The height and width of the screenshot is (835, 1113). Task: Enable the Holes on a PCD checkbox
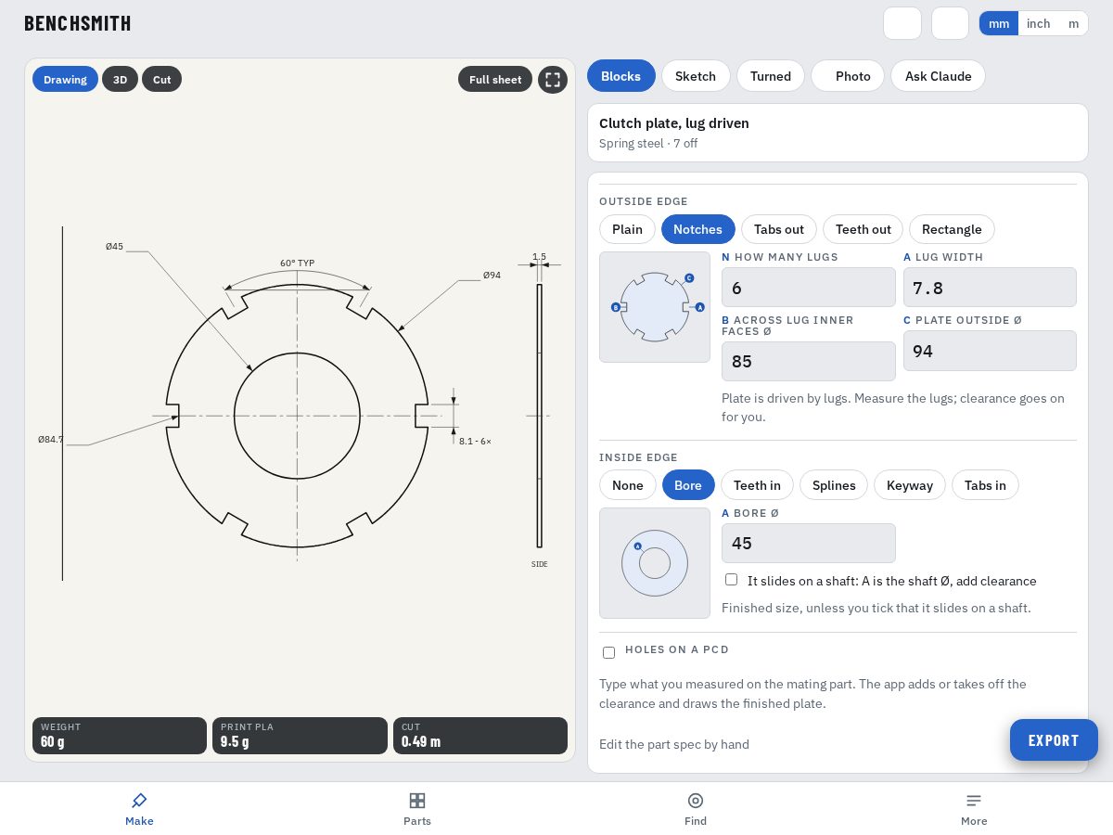click(608, 652)
